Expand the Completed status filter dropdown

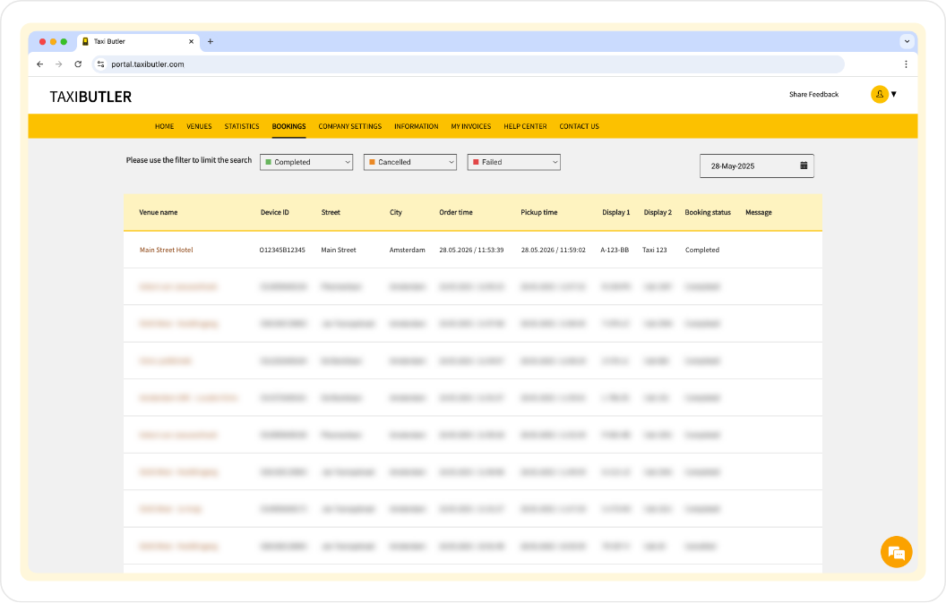tap(306, 162)
